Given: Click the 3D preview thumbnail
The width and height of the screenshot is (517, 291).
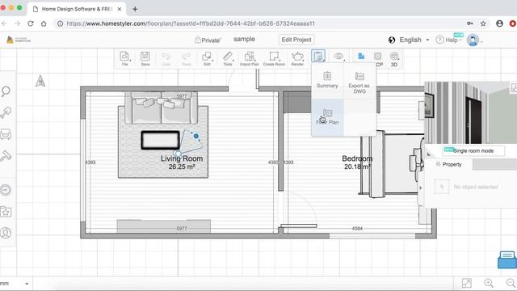Looking at the screenshot, I should click(x=470, y=112).
